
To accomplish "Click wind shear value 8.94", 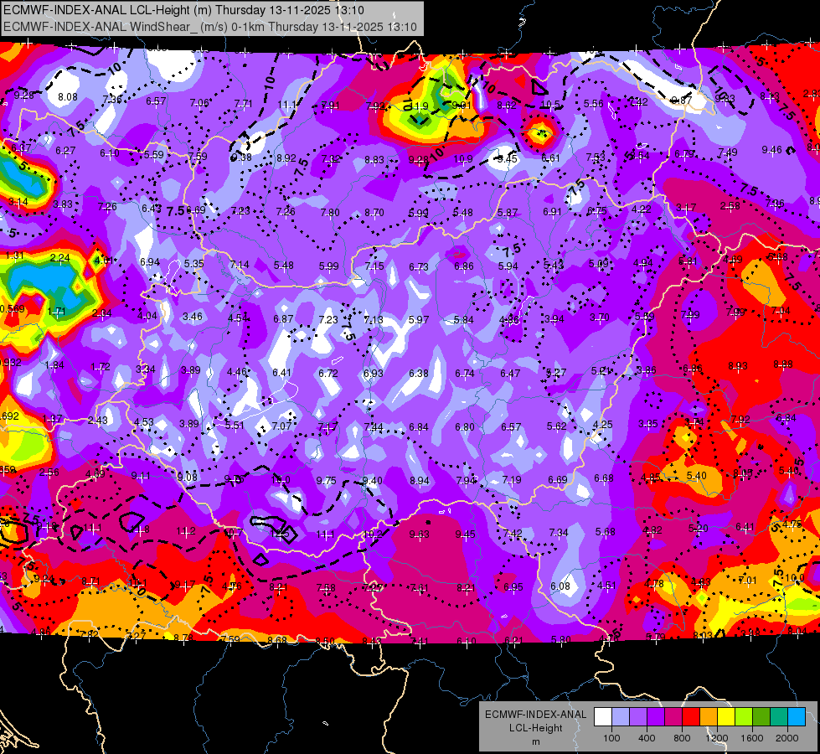I will 420,480.
